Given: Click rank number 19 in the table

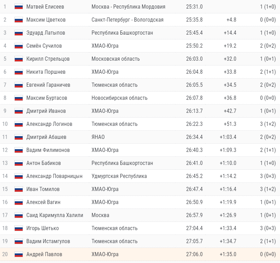Looking at the screenshot, I should [x=5, y=241].
